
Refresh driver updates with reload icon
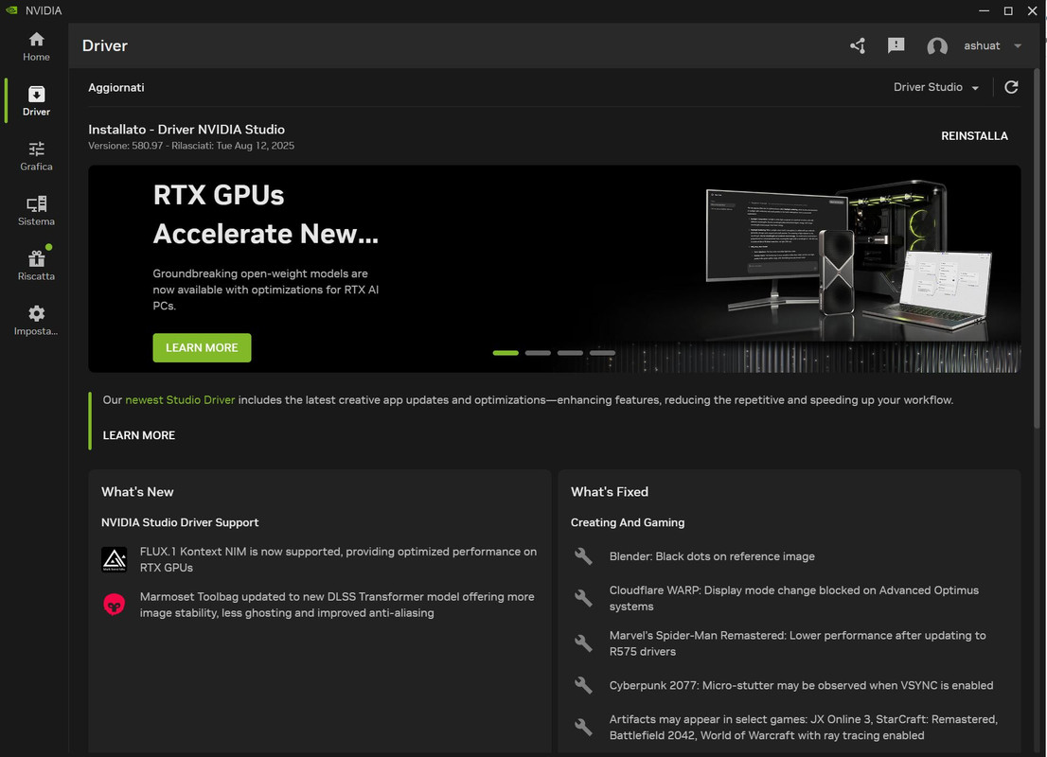pos(1011,87)
